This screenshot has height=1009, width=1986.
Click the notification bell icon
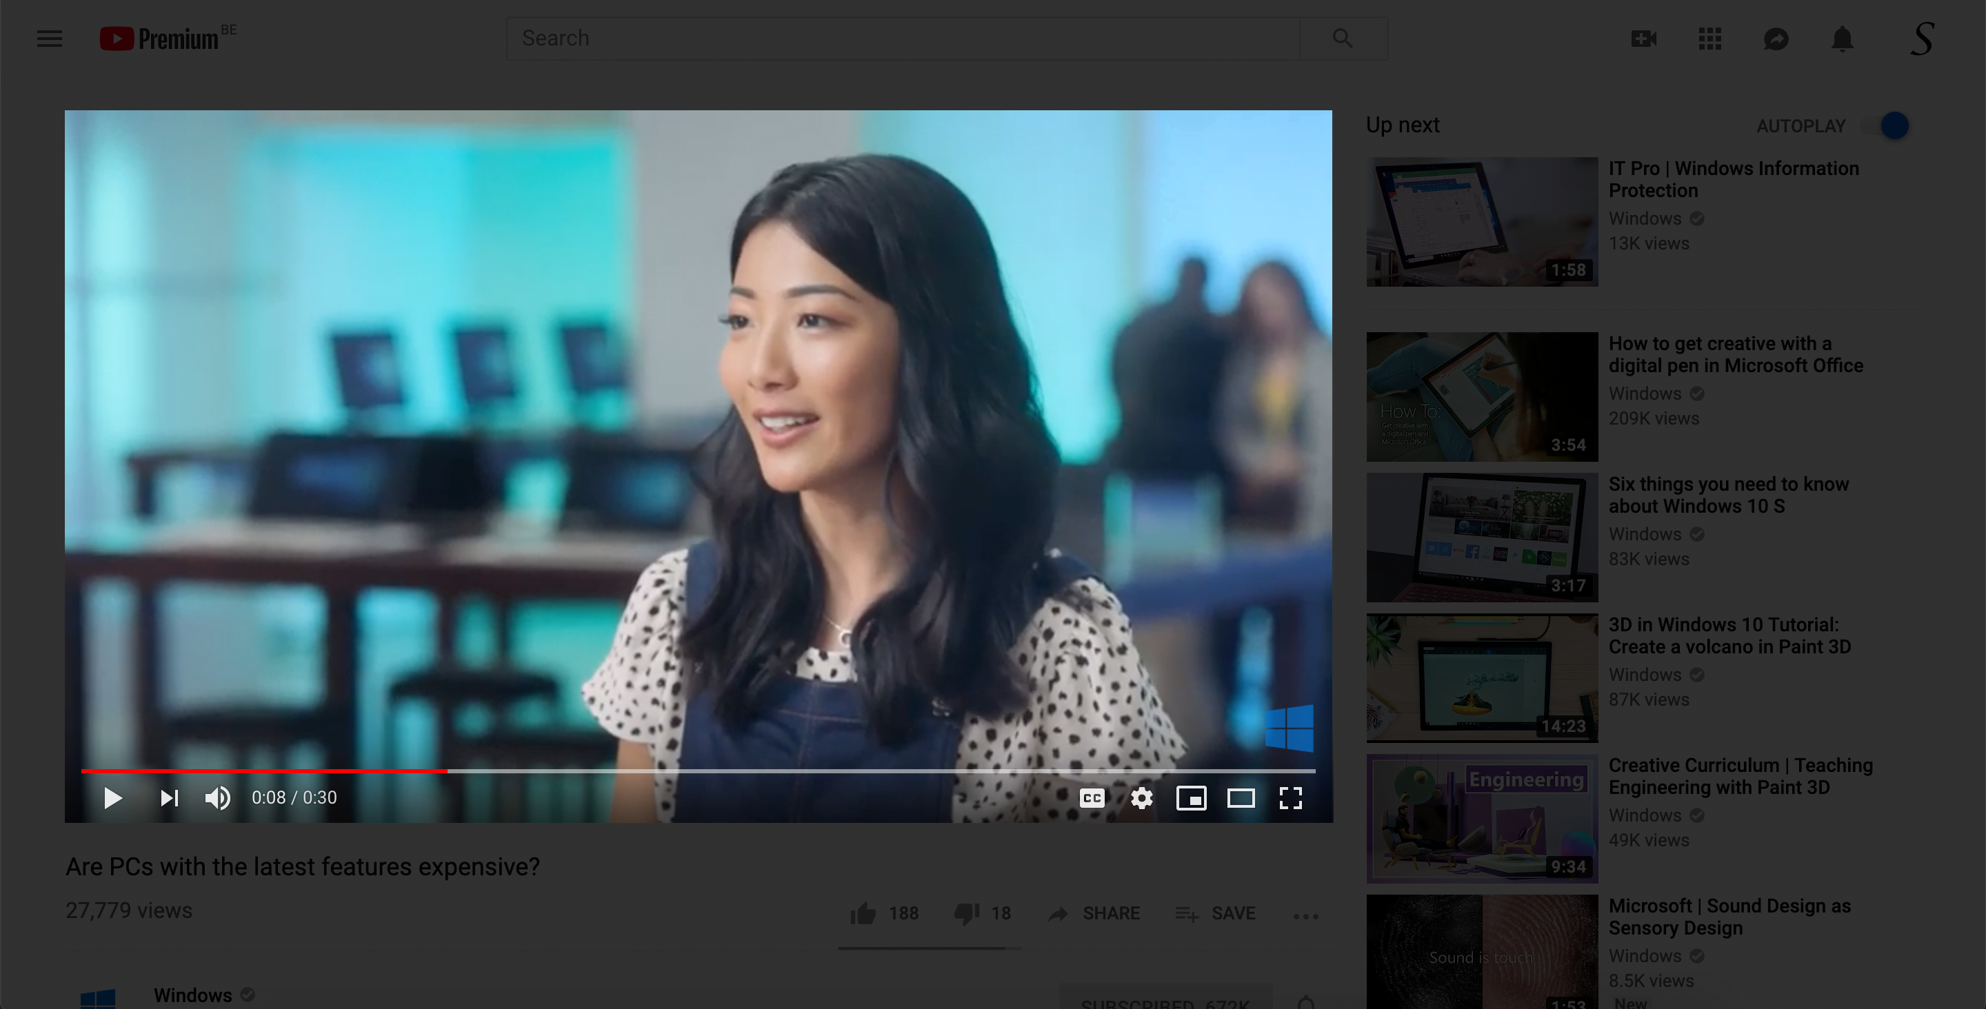coord(1843,37)
